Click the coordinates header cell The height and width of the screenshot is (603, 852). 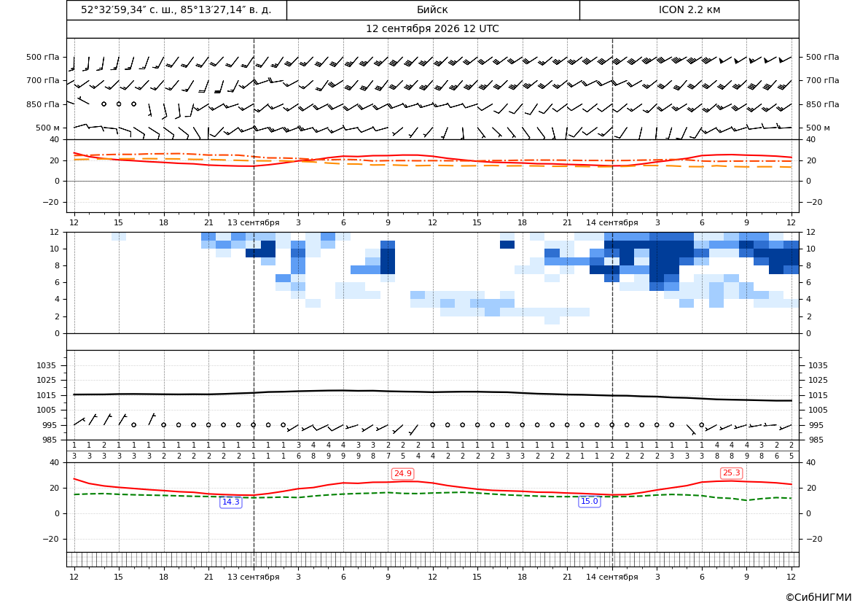click(176, 9)
